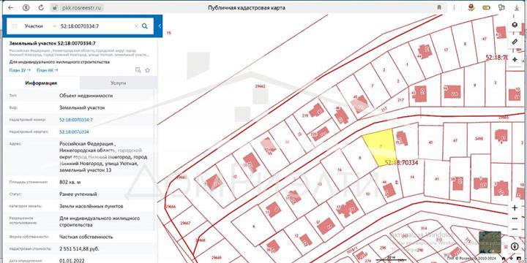Focus the cadastral number search field
The height and width of the screenshot is (263, 527).
pos(96,26)
